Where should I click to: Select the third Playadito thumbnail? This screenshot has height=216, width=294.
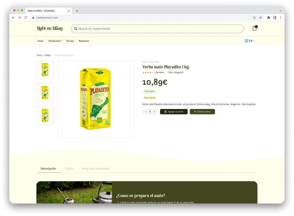45,116
